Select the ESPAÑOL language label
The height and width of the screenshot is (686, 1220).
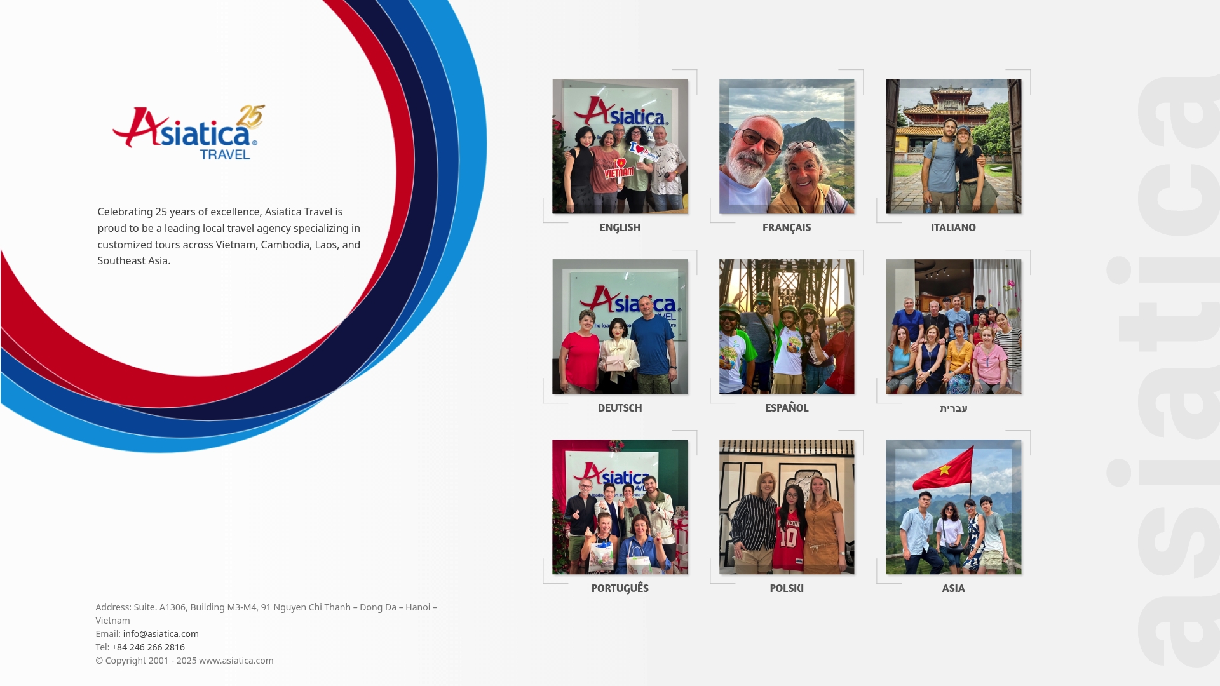click(x=787, y=408)
